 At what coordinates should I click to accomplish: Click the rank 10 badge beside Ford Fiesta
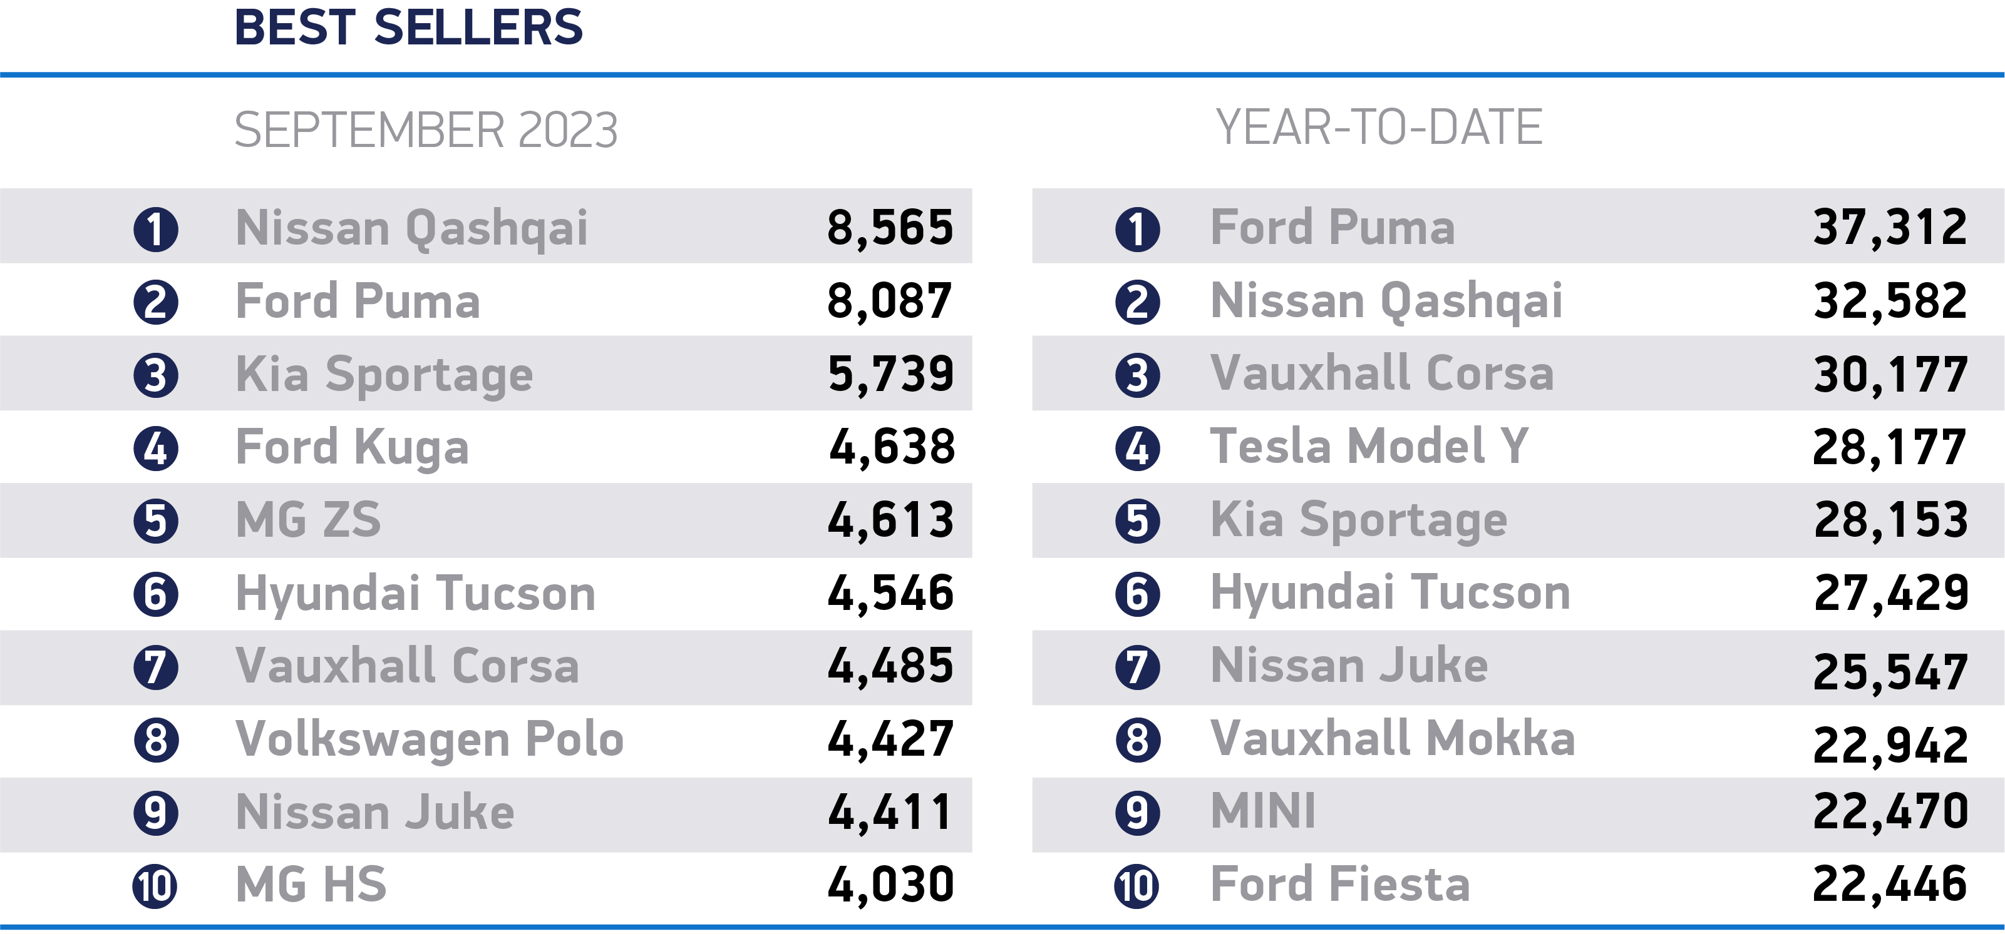(x=1137, y=886)
